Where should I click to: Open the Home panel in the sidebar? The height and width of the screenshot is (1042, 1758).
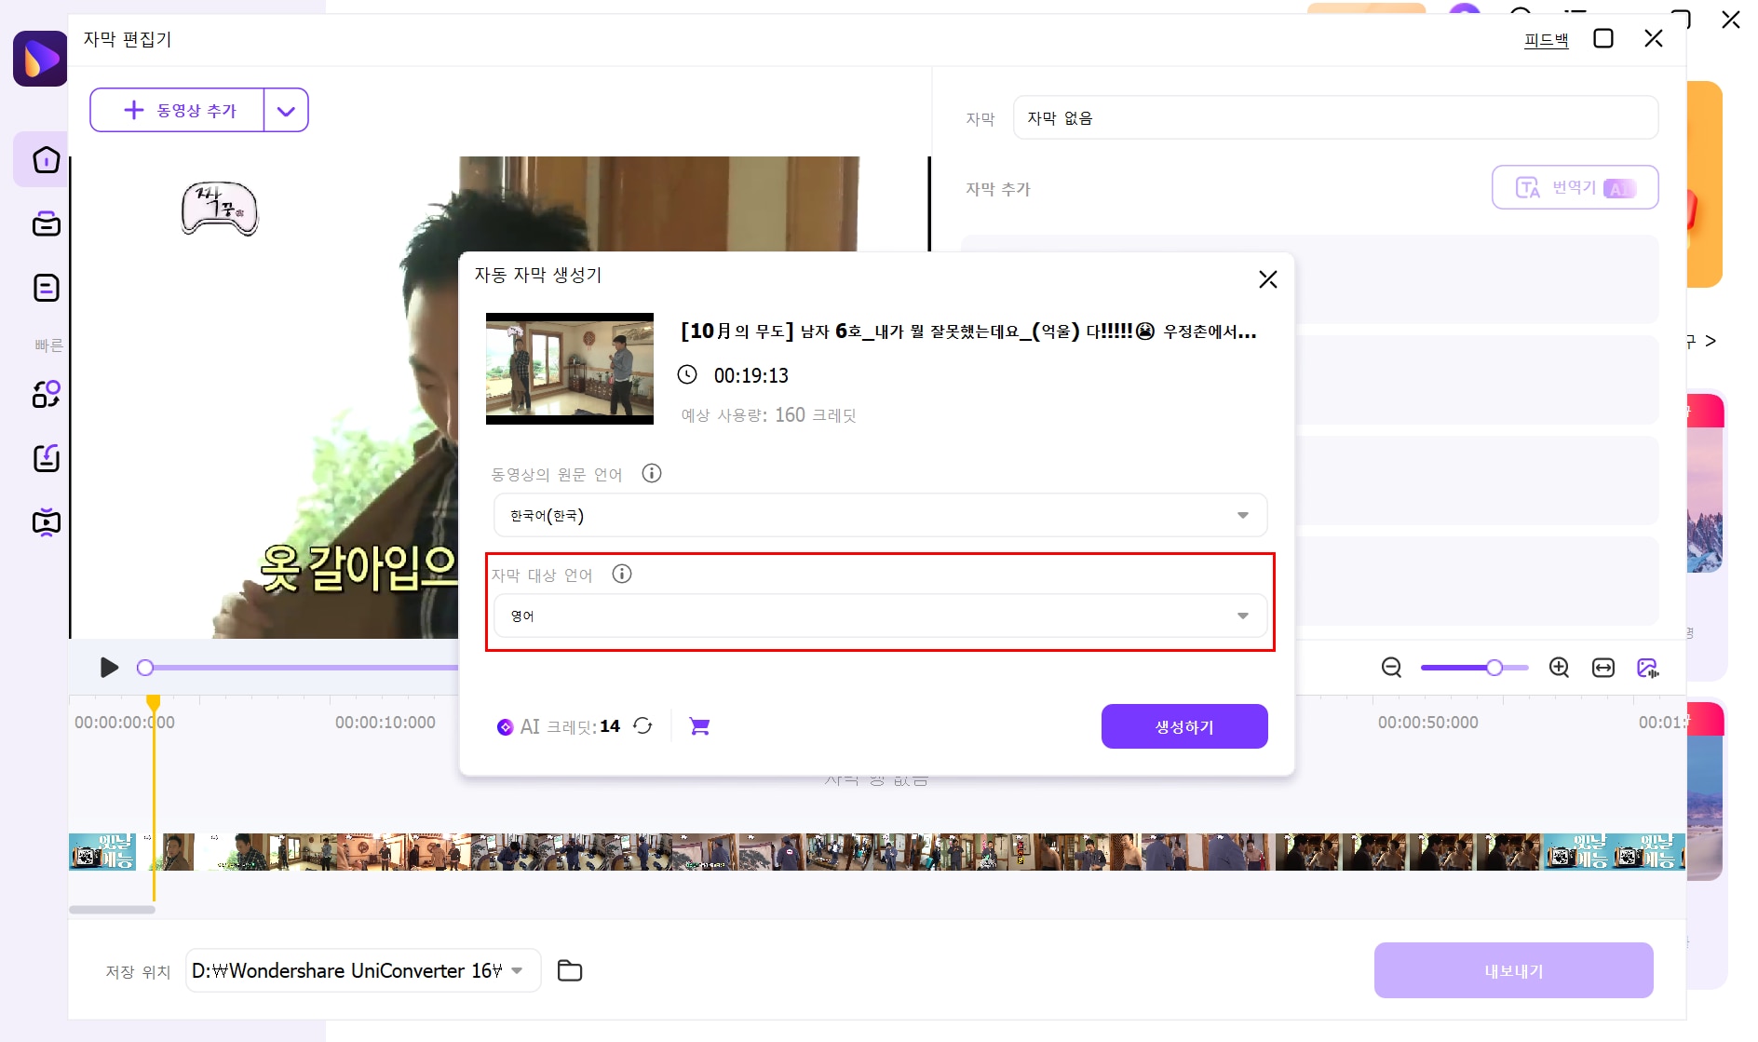pos(46,159)
